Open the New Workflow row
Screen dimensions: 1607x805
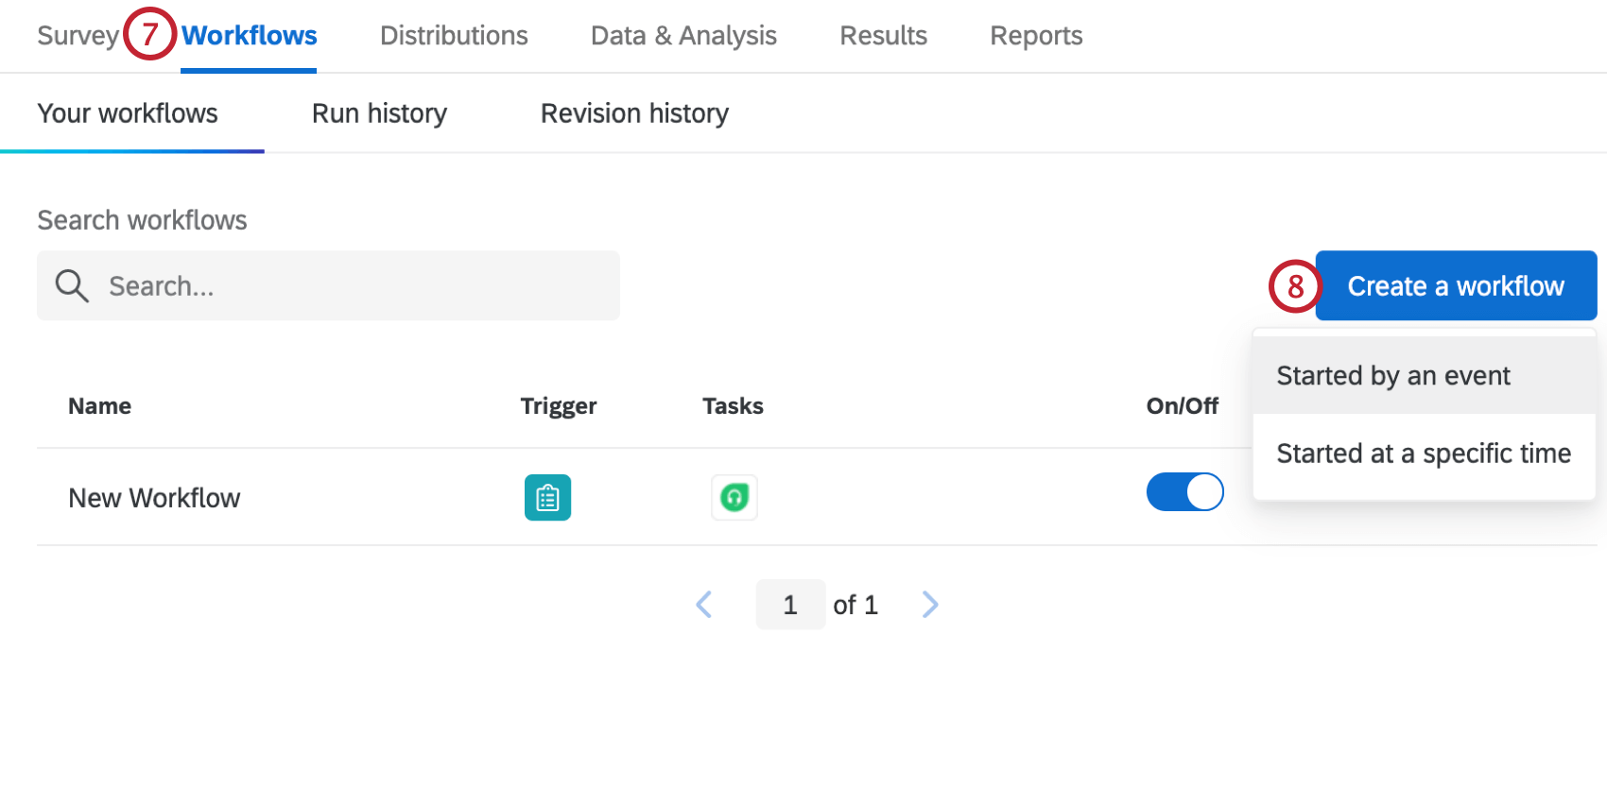pos(154,498)
